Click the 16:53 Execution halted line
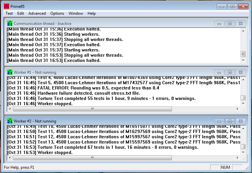 (x=54, y=60)
